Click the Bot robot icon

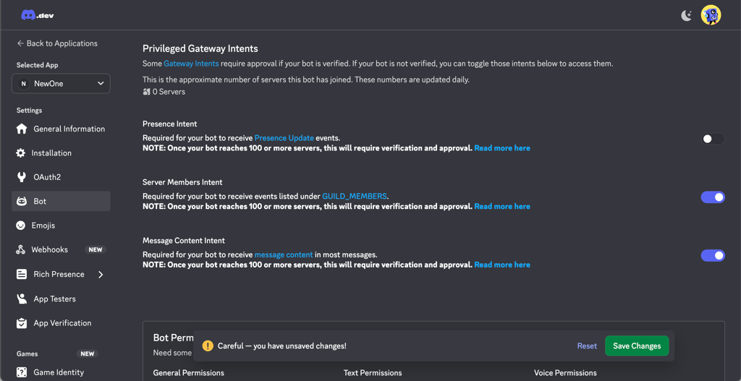click(x=22, y=201)
